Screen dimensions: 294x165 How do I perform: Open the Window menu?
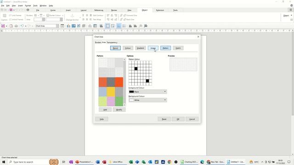(x=43, y=5)
